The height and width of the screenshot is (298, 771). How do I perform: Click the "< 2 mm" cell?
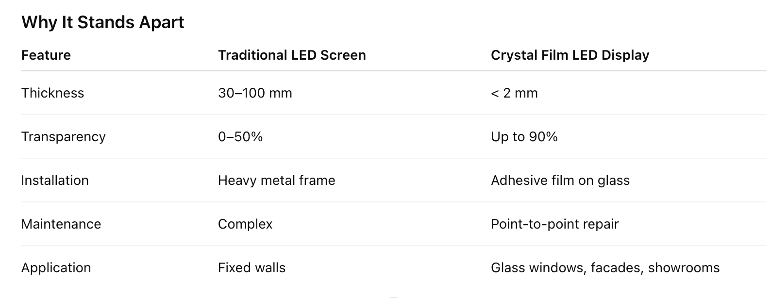(514, 93)
